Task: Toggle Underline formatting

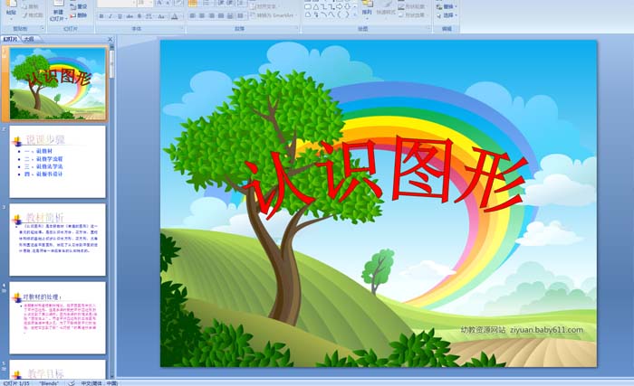Action: point(120,16)
